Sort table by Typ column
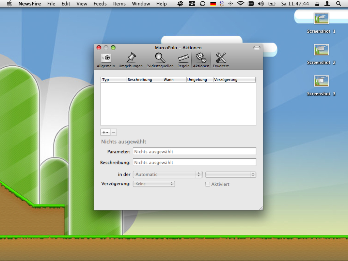Image resolution: width=348 pixels, height=261 pixels. pos(113,80)
